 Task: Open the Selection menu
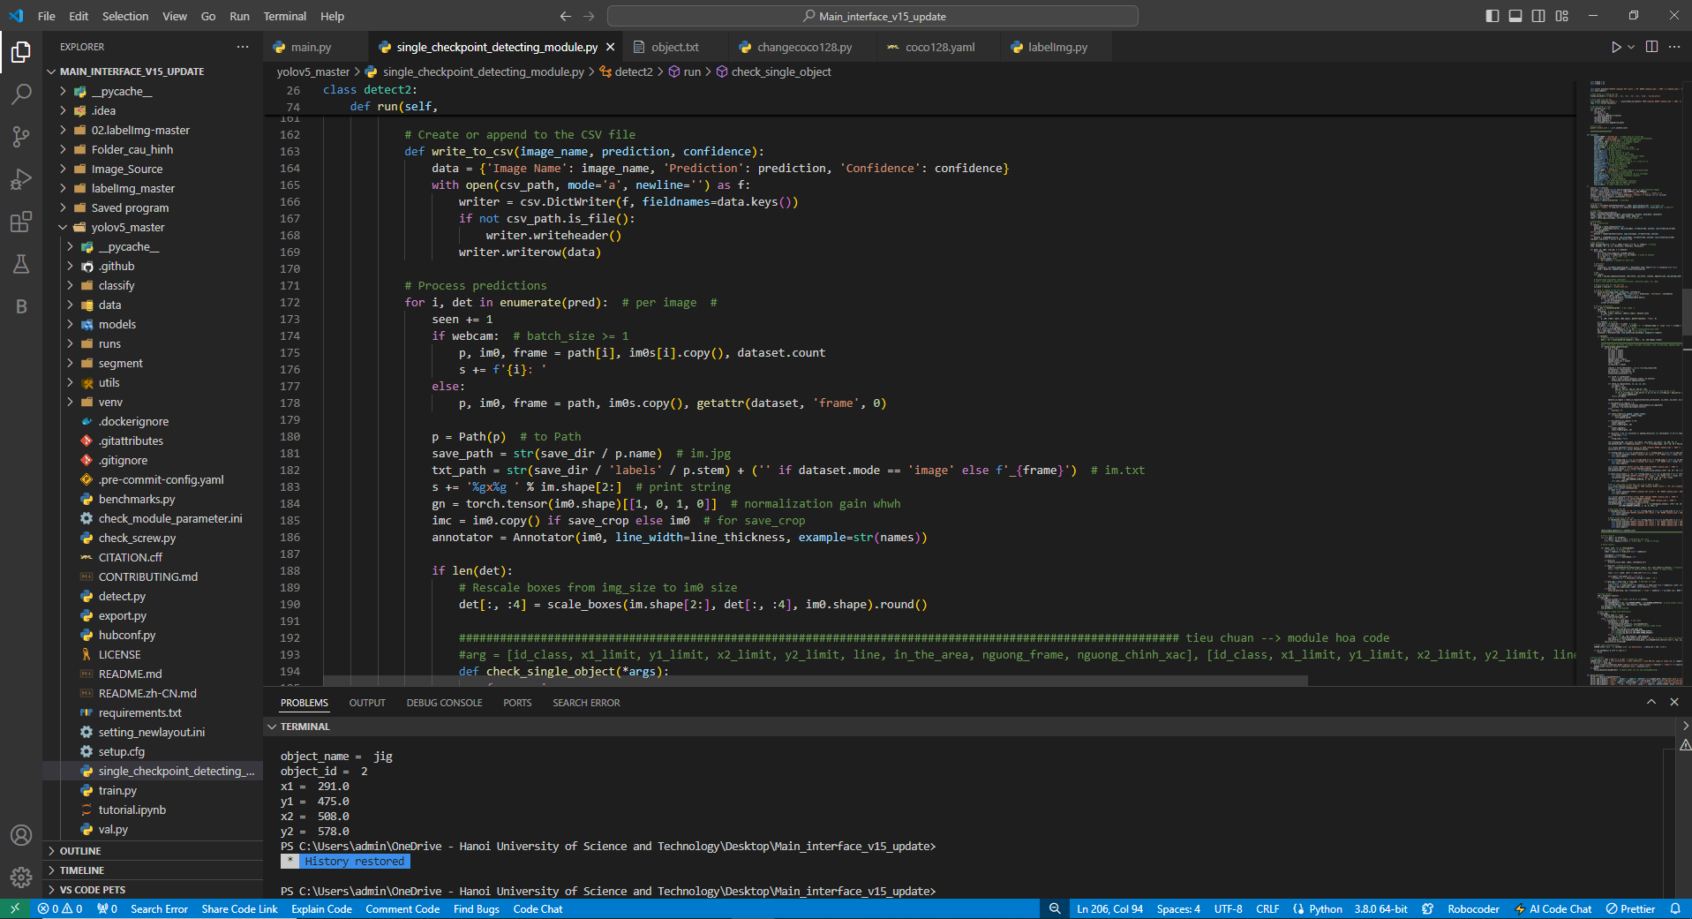125,16
